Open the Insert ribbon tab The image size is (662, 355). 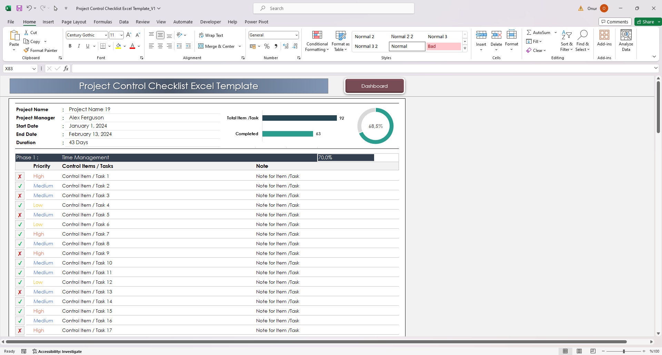click(48, 22)
